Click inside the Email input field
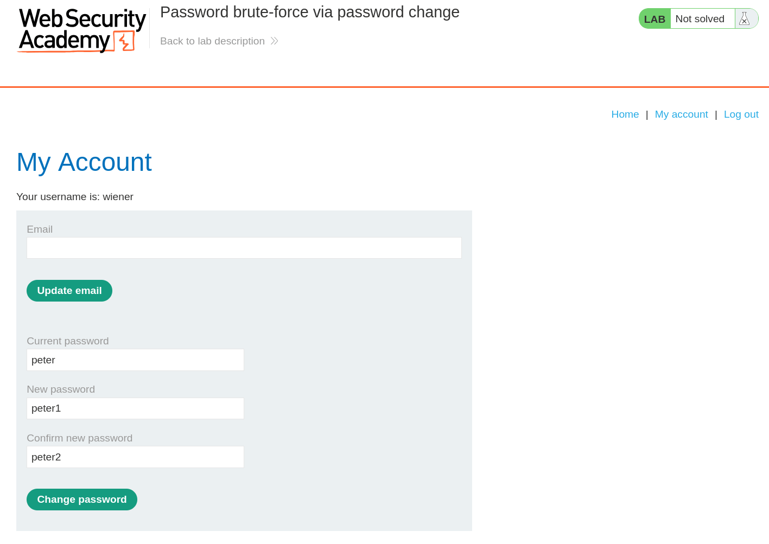769x544 pixels. tap(244, 247)
